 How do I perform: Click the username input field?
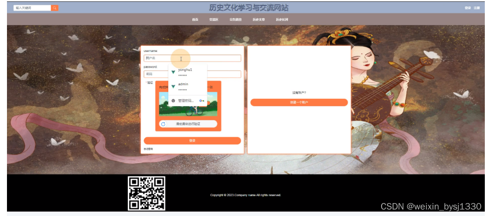click(192, 58)
